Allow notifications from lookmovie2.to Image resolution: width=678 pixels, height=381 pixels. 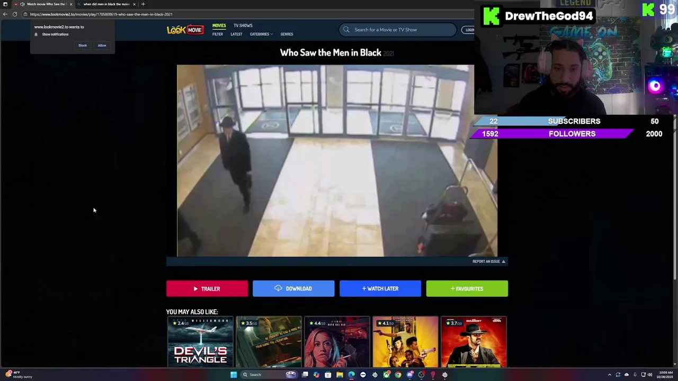pyautogui.click(x=102, y=46)
